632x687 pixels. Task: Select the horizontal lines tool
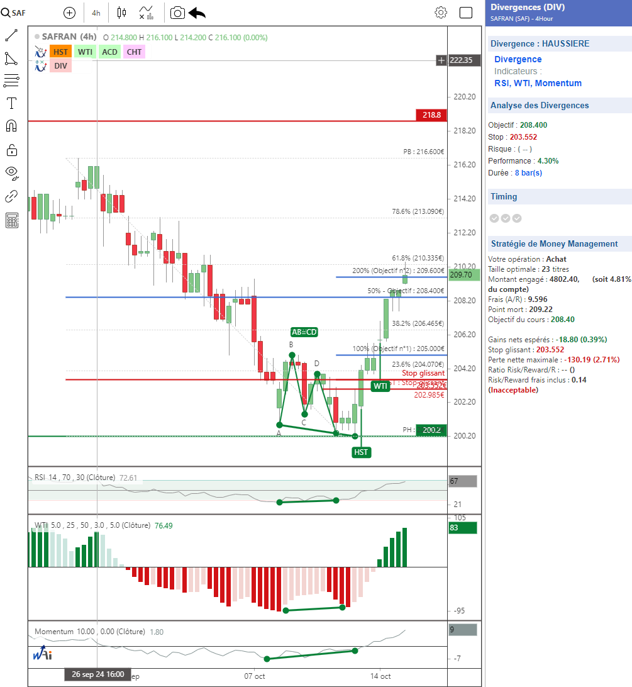click(x=11, y=81)
